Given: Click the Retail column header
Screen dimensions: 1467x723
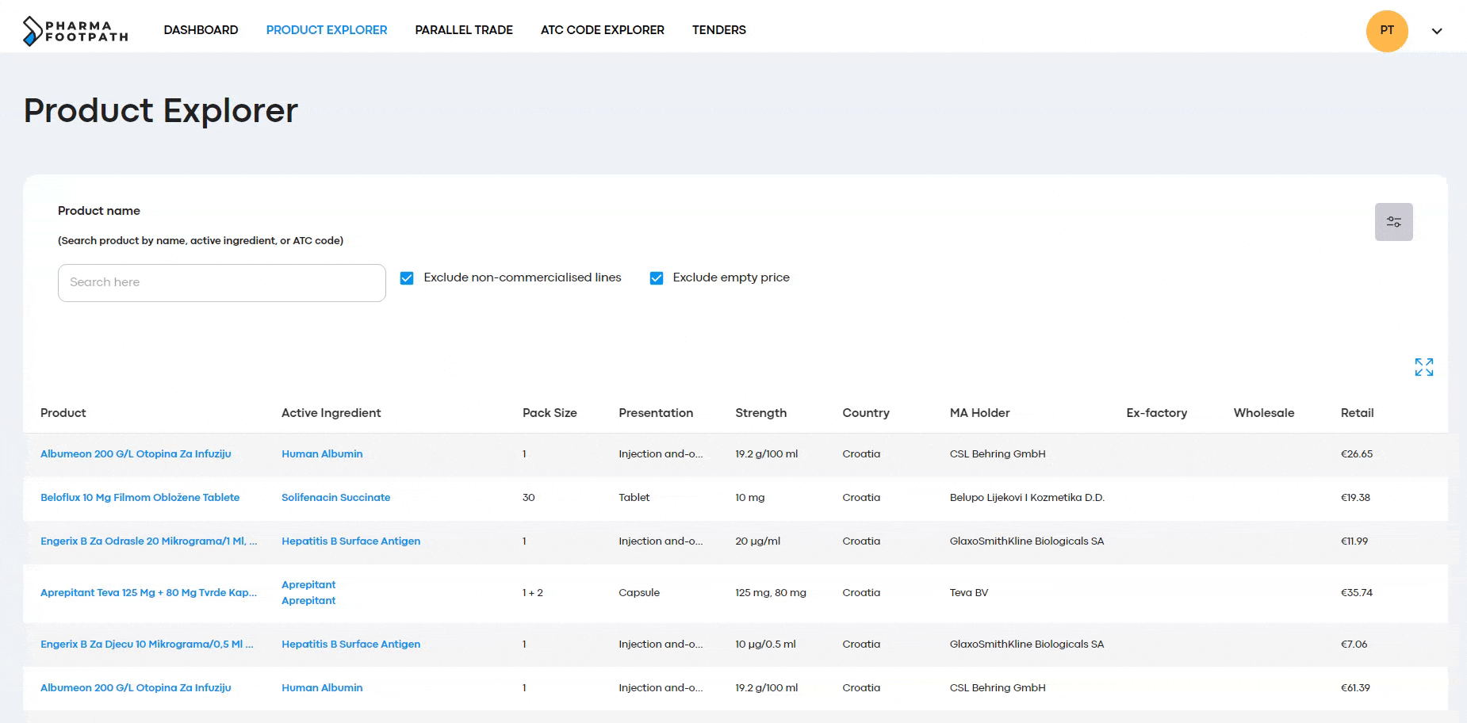Looking at the screenshot, I should click(1358, 413).
